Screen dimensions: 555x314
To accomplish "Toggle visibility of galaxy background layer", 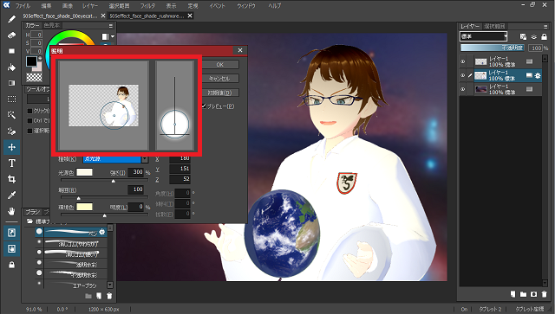I will (x=462, y=89).
